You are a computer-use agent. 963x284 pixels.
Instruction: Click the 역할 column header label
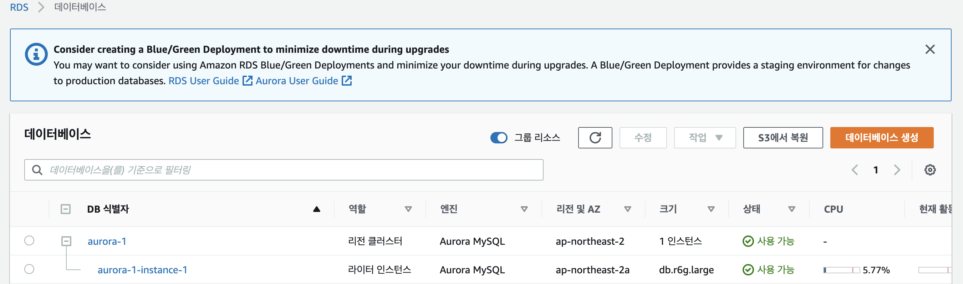(x=357, y=209)
